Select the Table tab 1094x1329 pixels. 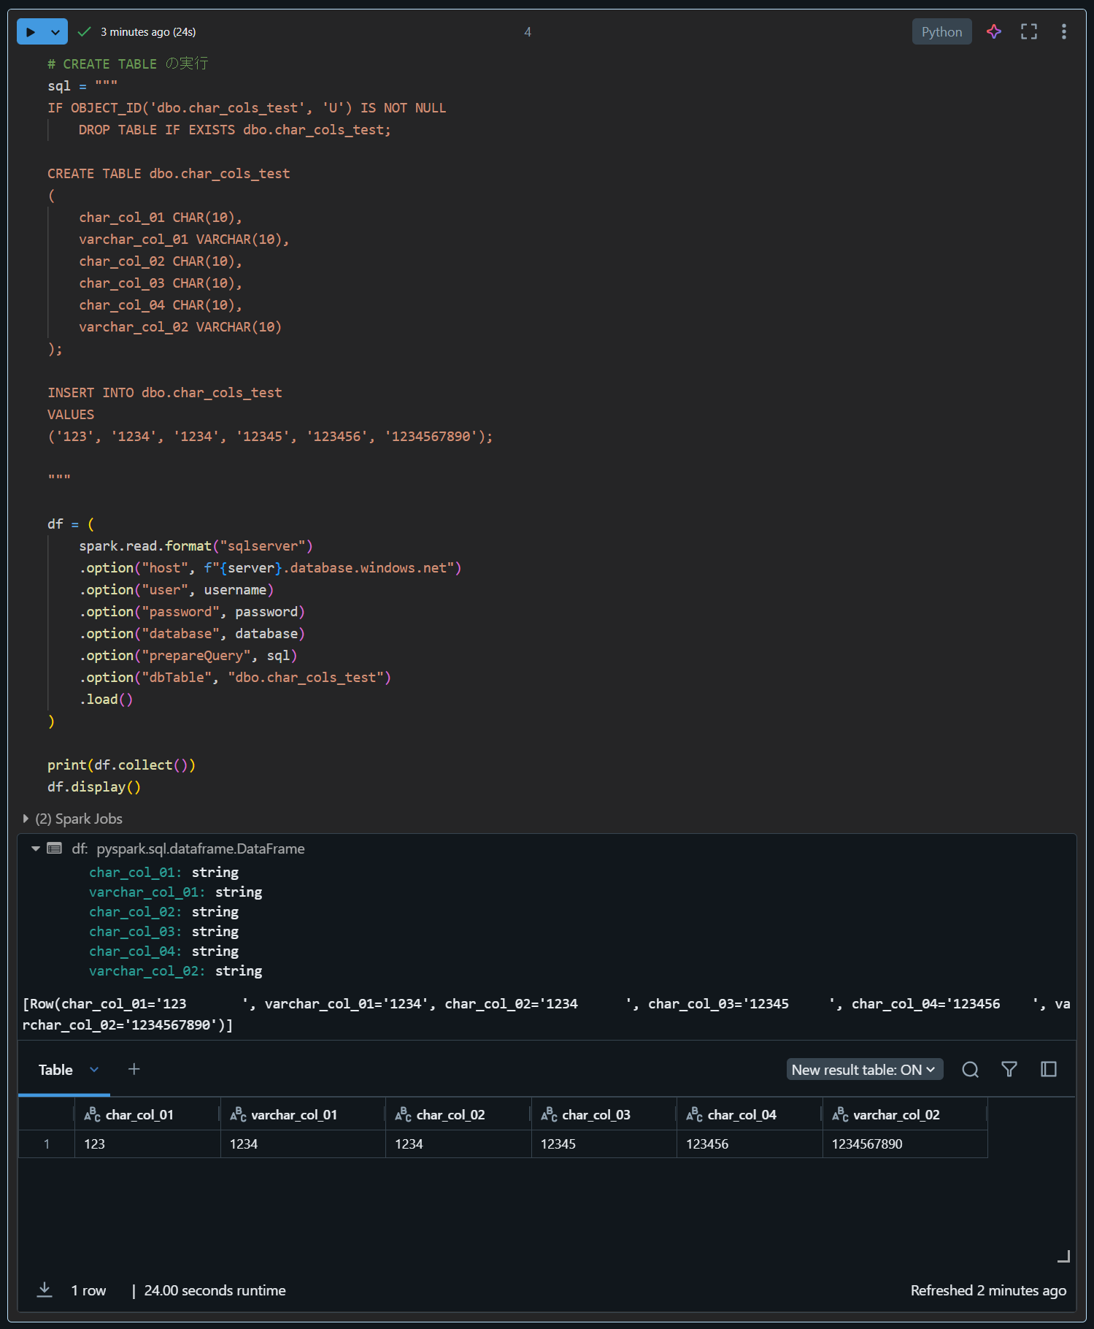(55, 1070)
